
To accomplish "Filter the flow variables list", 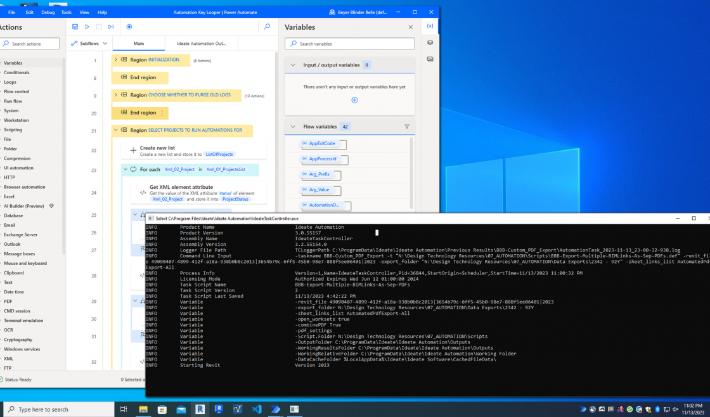I will [x=407, y=127].
